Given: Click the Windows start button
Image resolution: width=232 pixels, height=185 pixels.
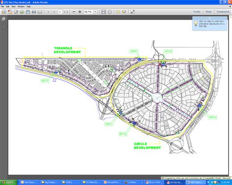Looking at the screenshot, I should [8, 183].
